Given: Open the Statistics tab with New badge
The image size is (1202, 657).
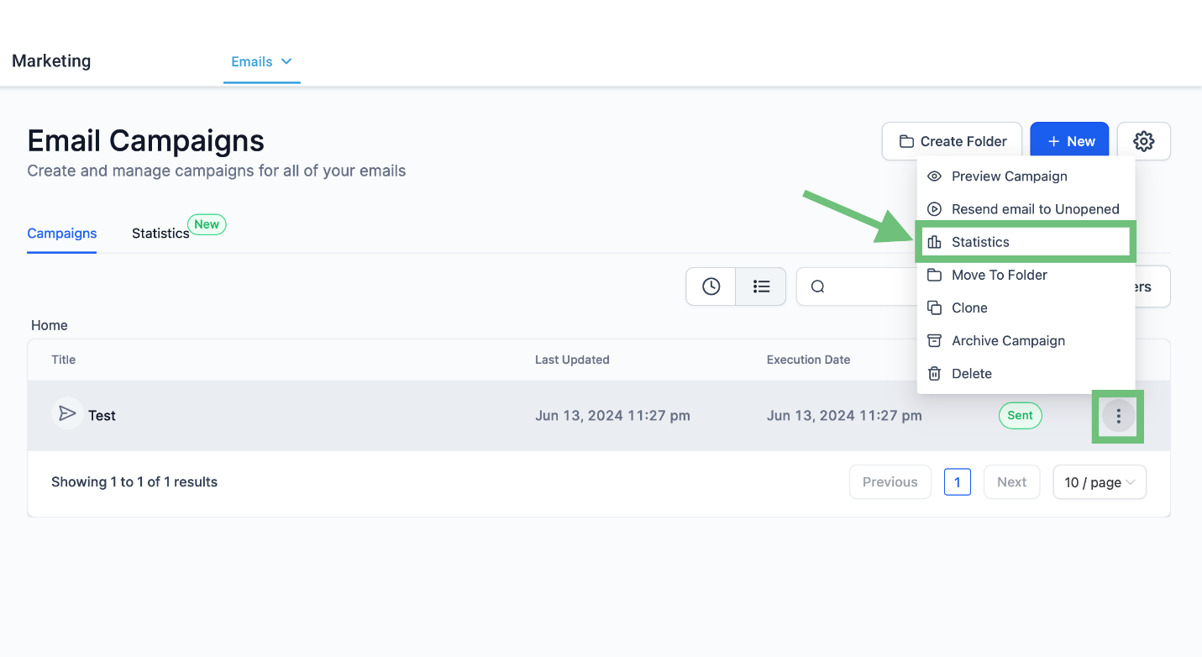Looking at the screenshot, I should click(160, 234).
